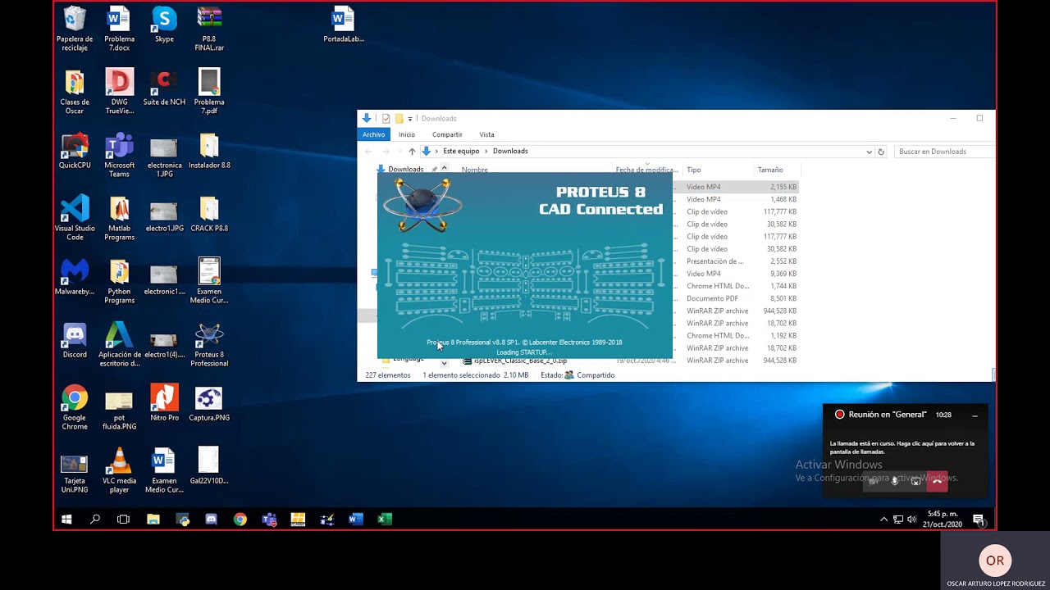Select the Problema 7.docx desktop file

(x=119, y=29)
